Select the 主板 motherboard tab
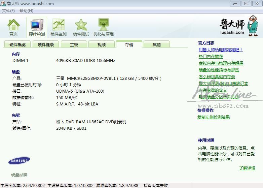 coord(74,44)
